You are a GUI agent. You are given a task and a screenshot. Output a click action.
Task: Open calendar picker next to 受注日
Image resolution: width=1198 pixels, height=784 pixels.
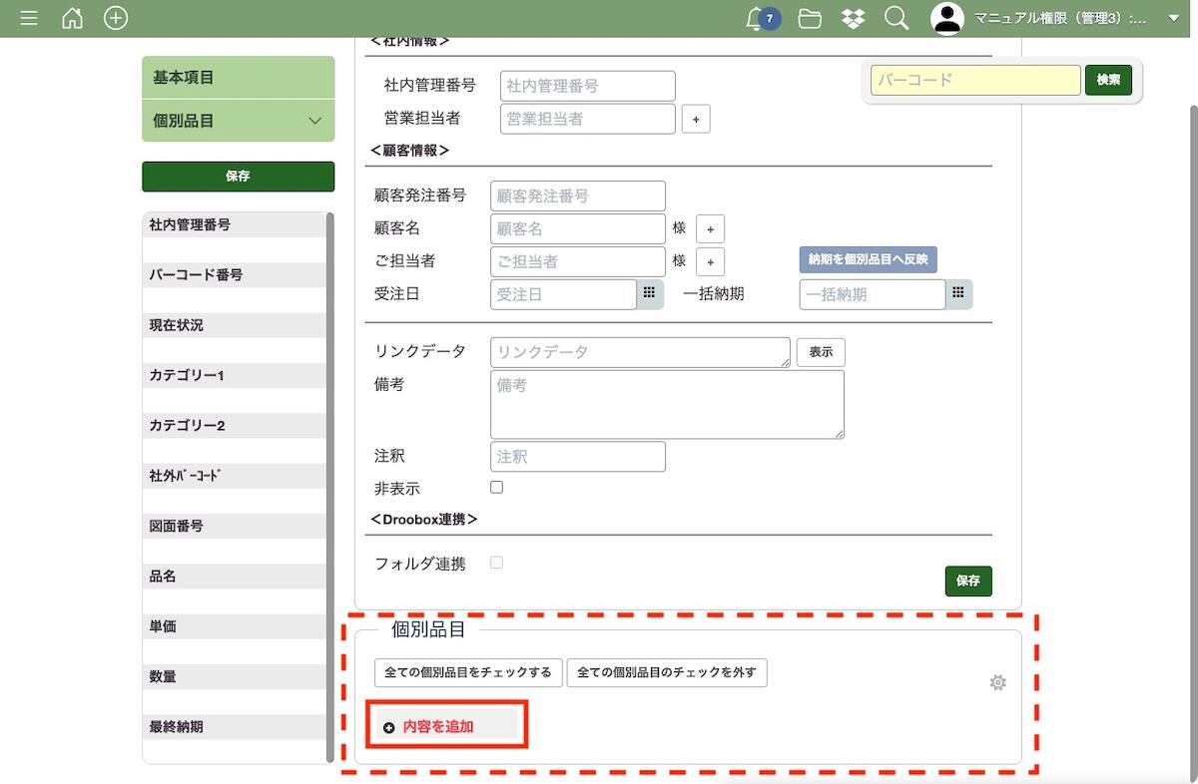point(649,293)
